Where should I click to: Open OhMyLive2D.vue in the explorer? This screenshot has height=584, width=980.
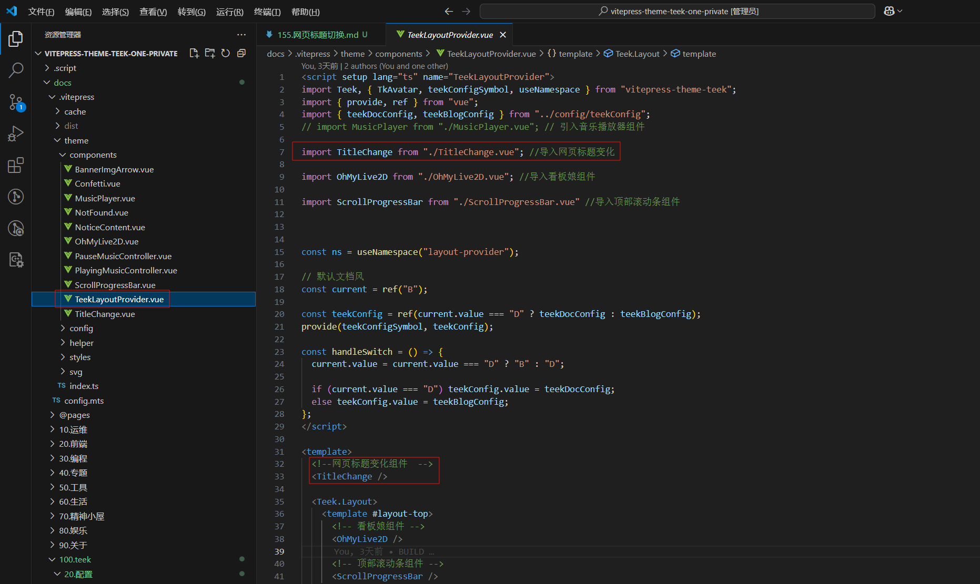144,241
